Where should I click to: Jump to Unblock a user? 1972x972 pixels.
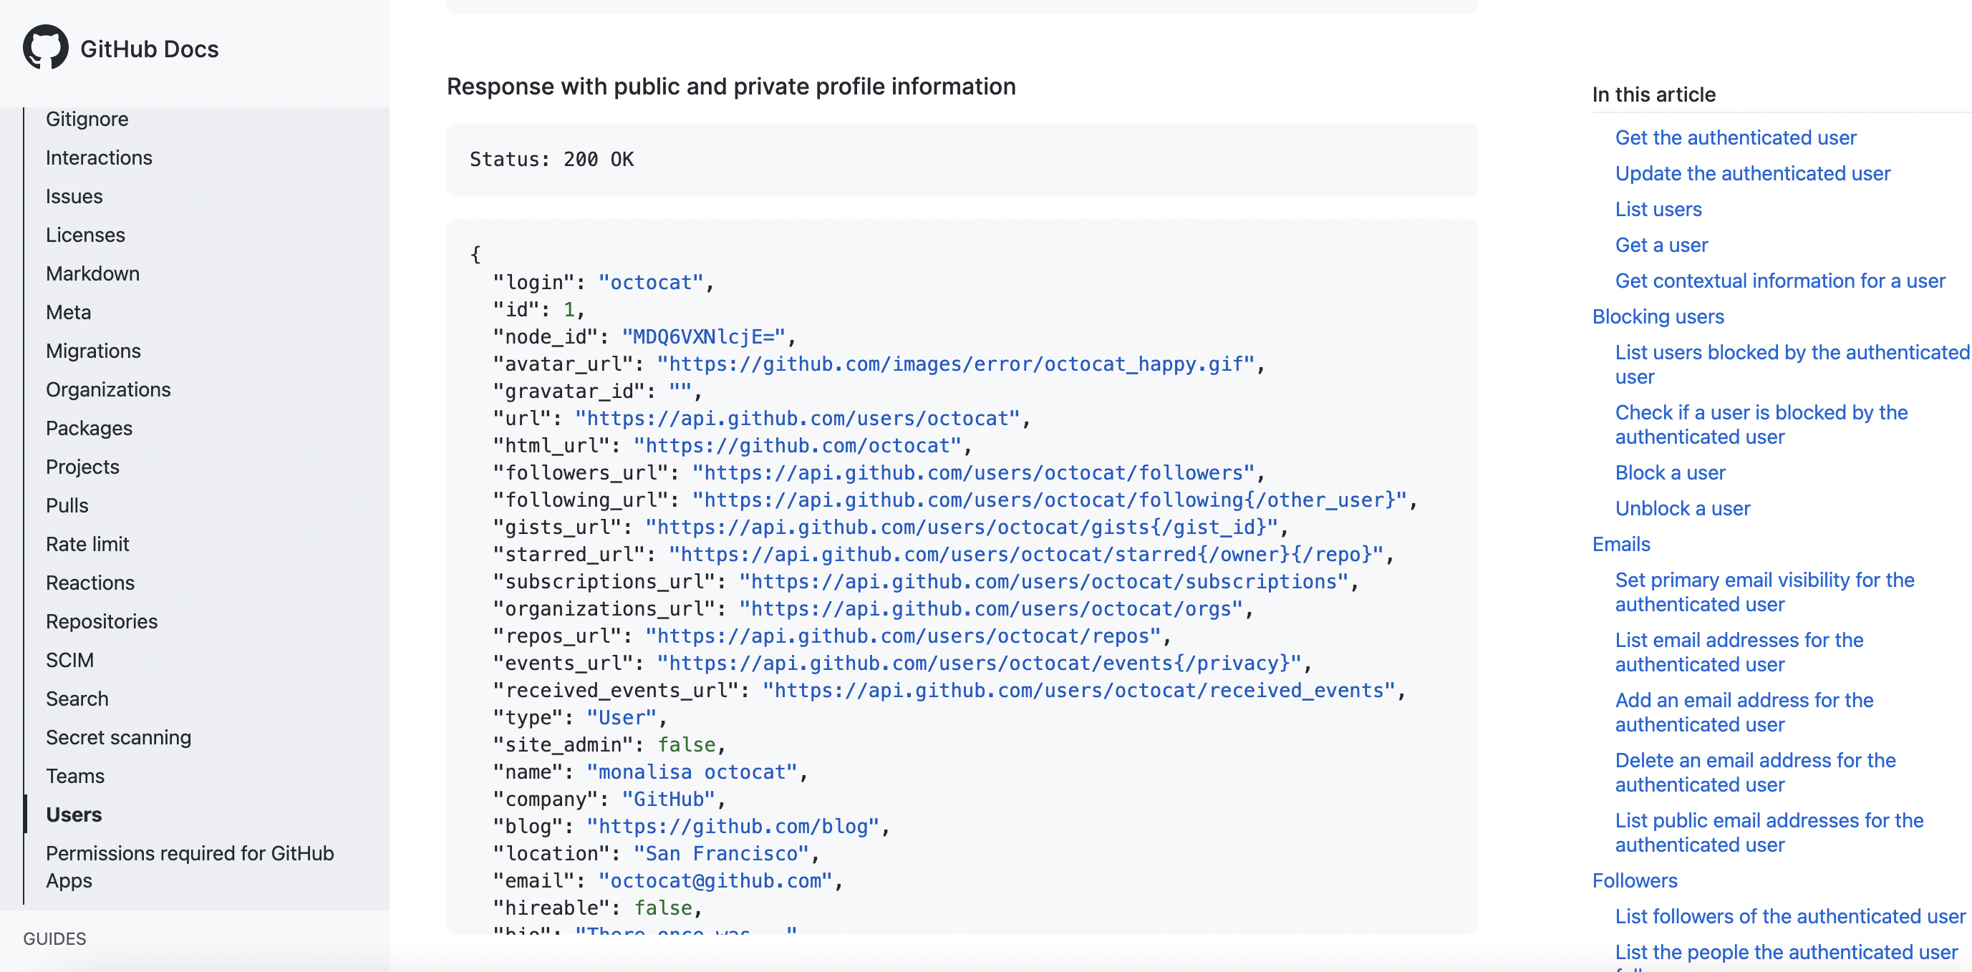(x=1683, y=508)
